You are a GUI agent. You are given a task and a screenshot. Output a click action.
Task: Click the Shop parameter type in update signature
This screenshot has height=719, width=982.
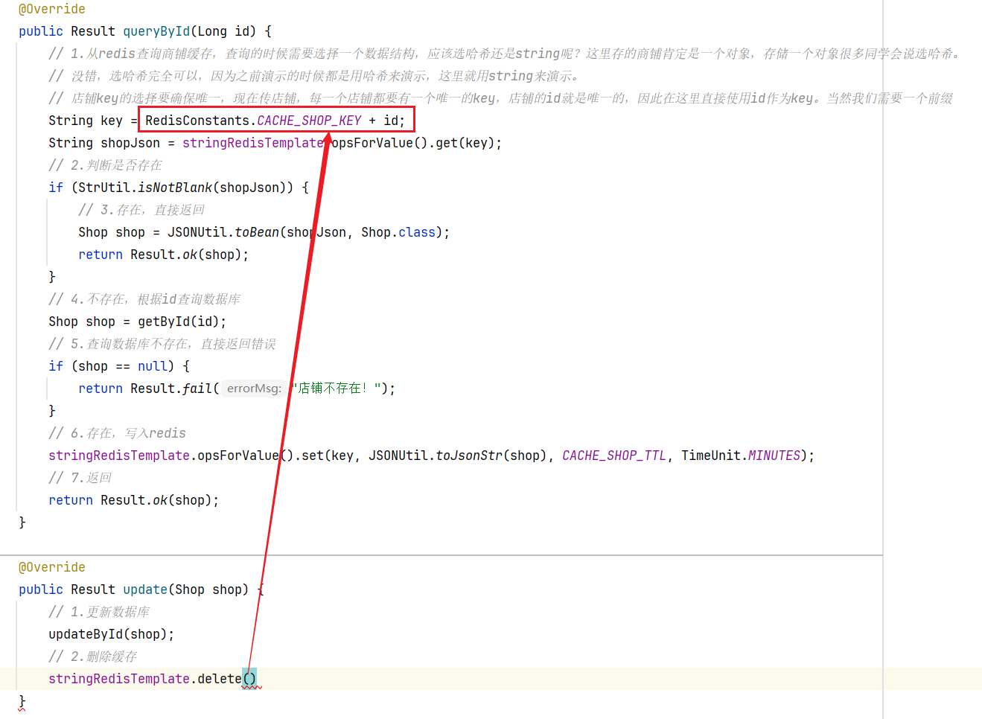pos(190,589)
